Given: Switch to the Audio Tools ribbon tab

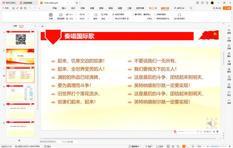Looking at the screenshot, I should tap(165, 8).
